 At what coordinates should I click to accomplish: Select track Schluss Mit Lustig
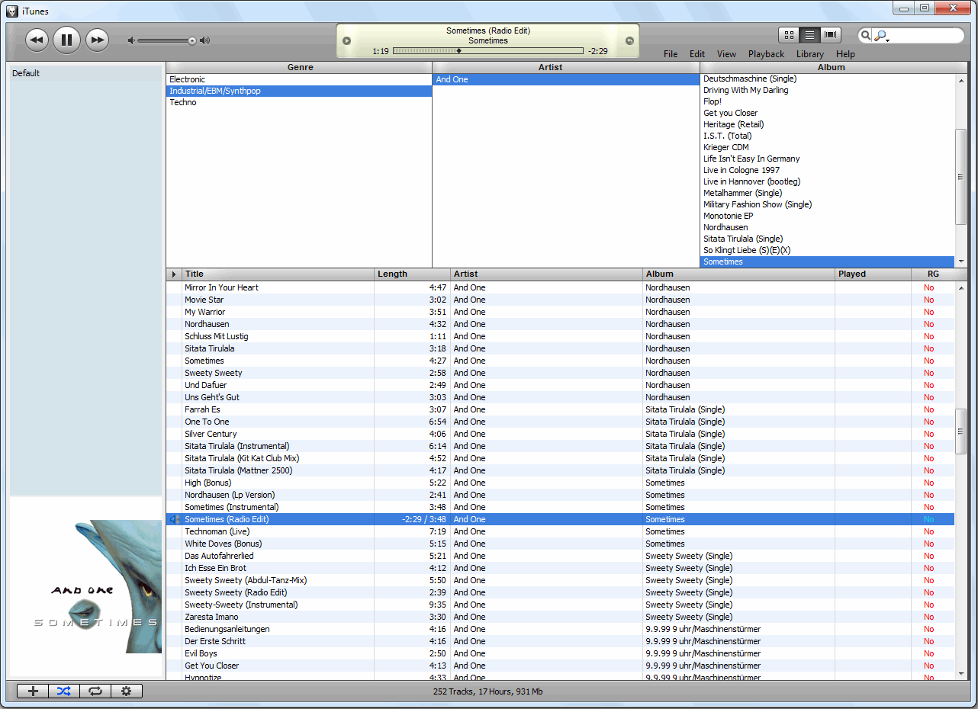[561, 336]
